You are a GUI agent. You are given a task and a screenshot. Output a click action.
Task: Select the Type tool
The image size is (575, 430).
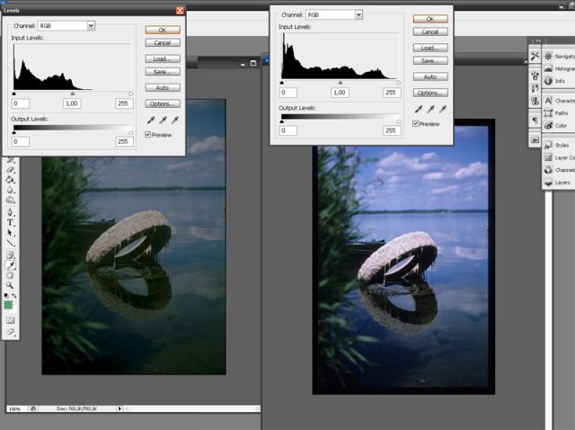10,222
